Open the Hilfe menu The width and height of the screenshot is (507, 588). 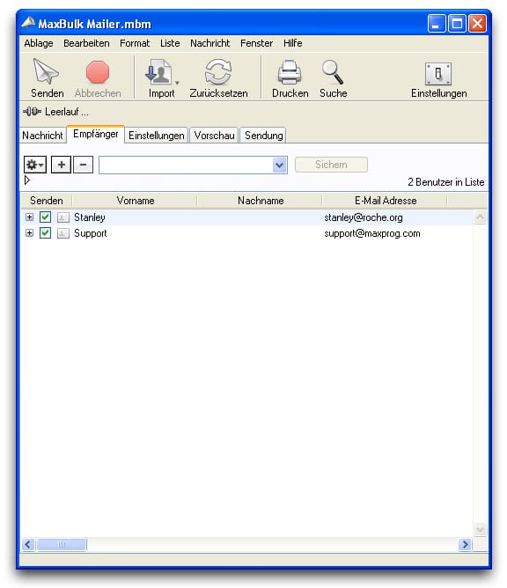point(293,43)
